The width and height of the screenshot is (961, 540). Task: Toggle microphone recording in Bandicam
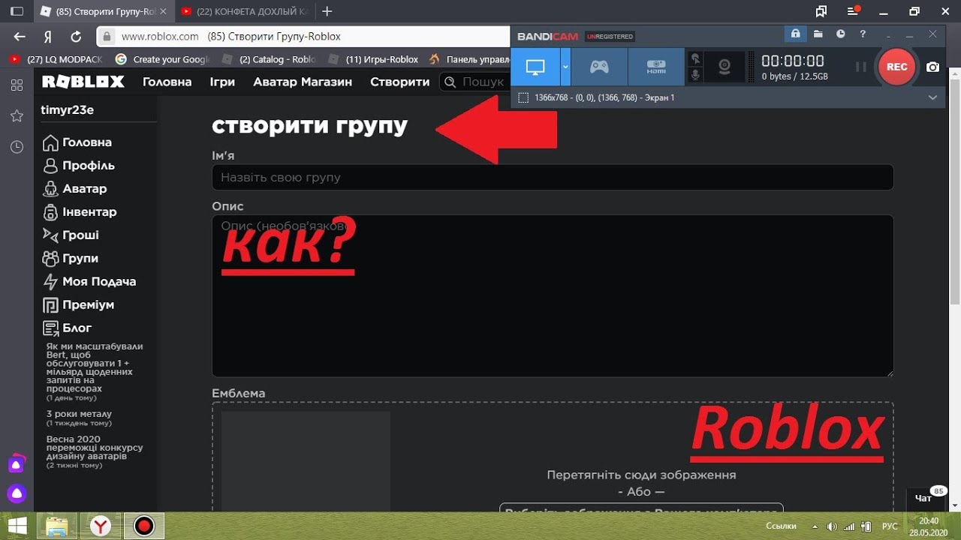[696, 75]
